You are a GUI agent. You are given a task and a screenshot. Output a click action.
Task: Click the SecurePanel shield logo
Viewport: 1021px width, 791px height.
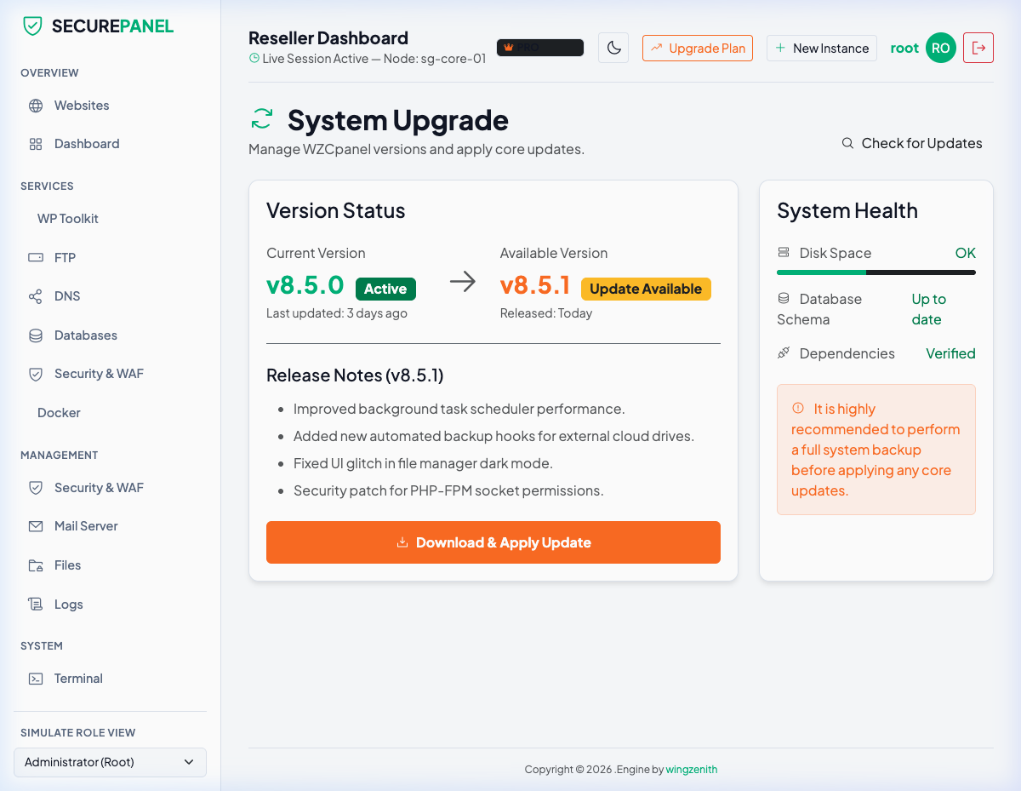[32, 26]
